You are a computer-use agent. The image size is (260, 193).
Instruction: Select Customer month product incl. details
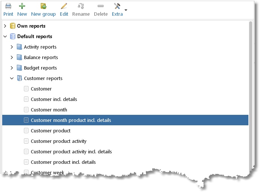tap(125, 120)
